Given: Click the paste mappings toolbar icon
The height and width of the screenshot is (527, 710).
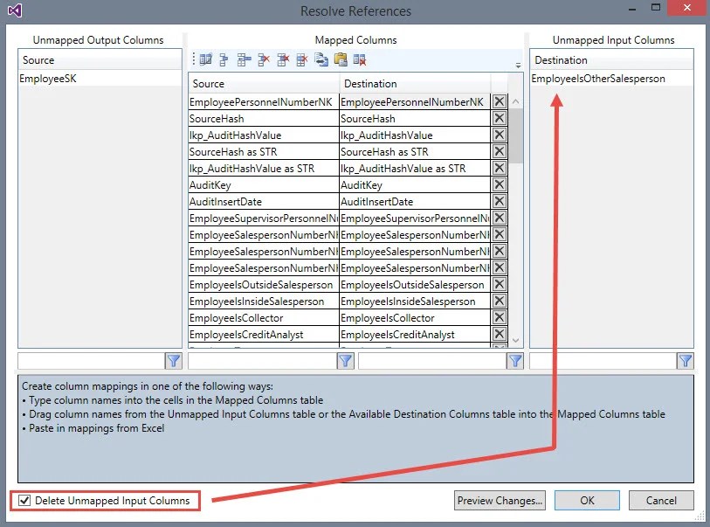Looking at the screenshot, I should (340, 59).
